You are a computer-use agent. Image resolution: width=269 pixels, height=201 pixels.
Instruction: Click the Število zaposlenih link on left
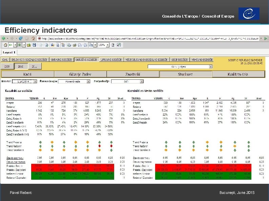(x=16, y=162)
